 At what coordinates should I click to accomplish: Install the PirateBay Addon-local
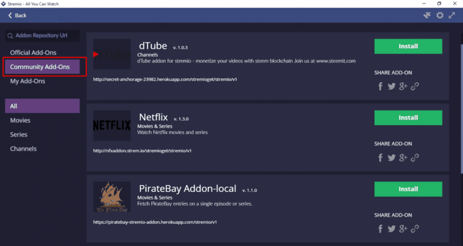point(408,189)
